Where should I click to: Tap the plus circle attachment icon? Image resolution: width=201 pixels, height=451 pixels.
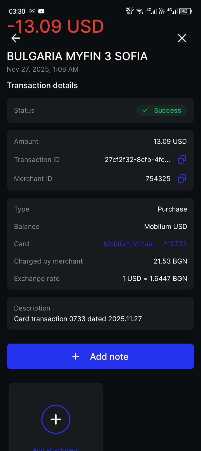pos(56,419)
